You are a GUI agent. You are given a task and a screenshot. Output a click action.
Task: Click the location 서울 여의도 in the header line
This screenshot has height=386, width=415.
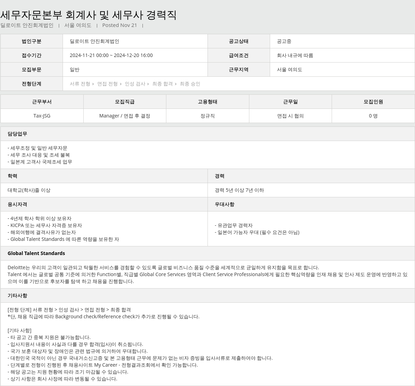[x=78, y=25]
